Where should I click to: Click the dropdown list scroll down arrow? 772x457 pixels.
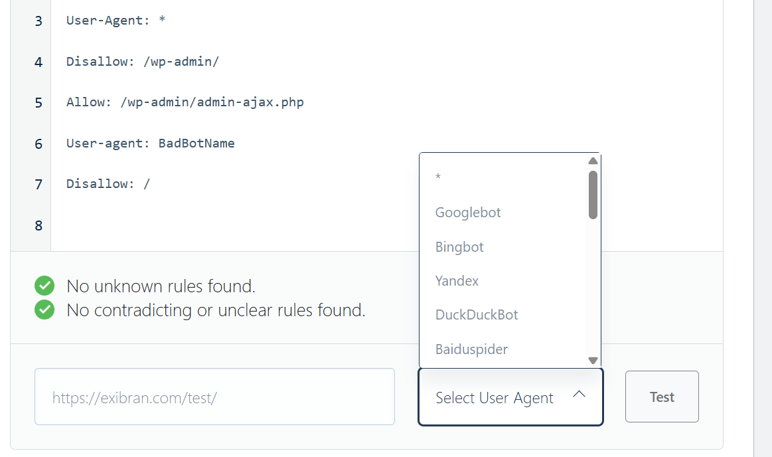point(593,361)
